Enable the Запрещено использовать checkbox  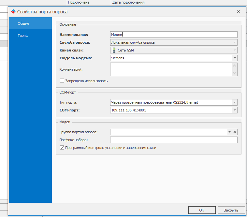pyautogui.click(x=62, y=81)
